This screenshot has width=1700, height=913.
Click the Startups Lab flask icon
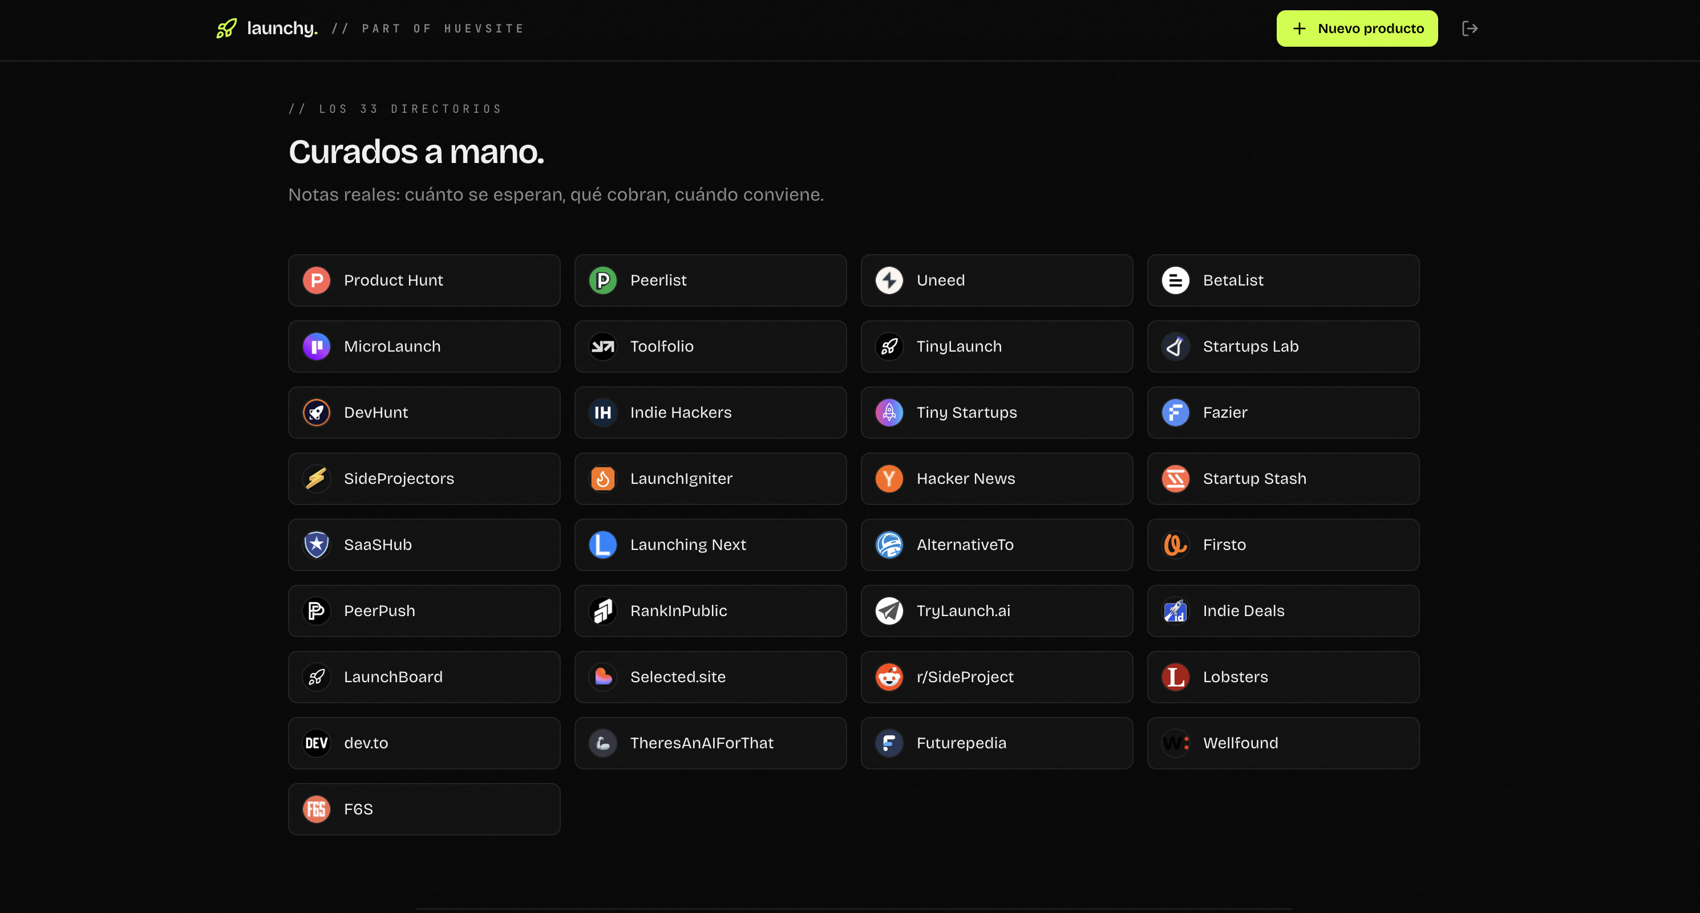click(1176, 347)
